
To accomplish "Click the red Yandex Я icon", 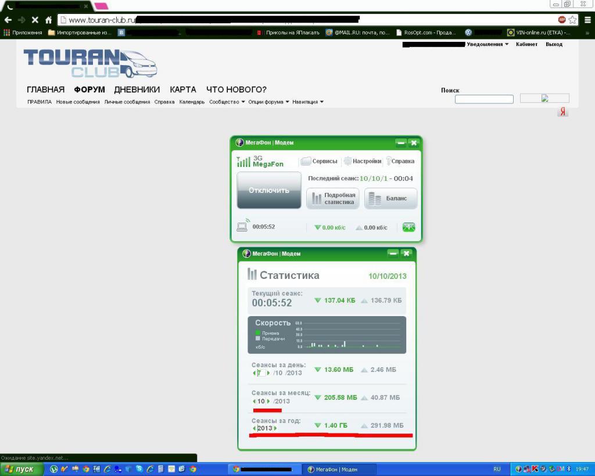I will pos(562,112).
